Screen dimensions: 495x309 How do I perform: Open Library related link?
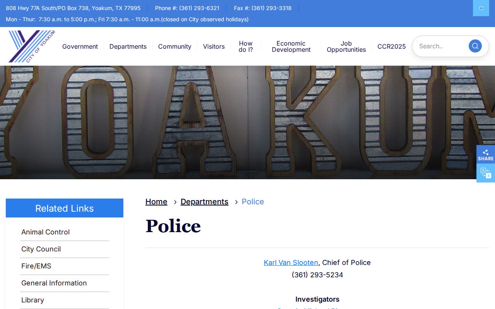click(65, 300)
